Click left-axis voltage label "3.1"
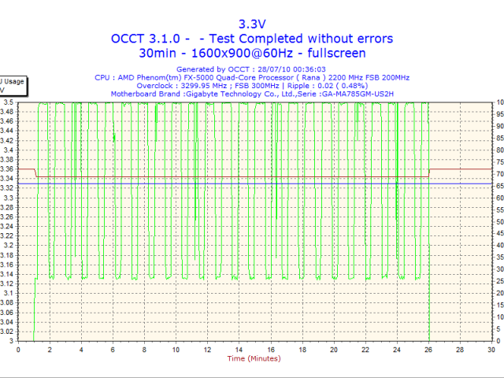Image resolution: width=504 pixels, height=378 pixels. (9, 293)
